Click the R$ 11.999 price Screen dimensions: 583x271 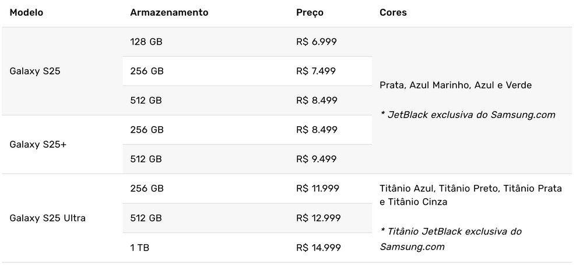click(x=318, y=188)
